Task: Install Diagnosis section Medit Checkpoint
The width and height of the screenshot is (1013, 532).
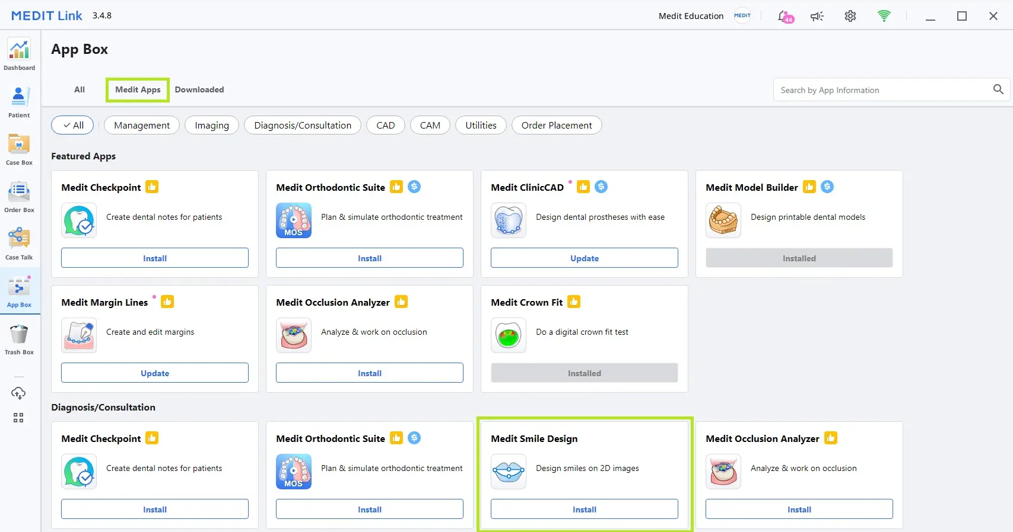Action: (155, 509)
